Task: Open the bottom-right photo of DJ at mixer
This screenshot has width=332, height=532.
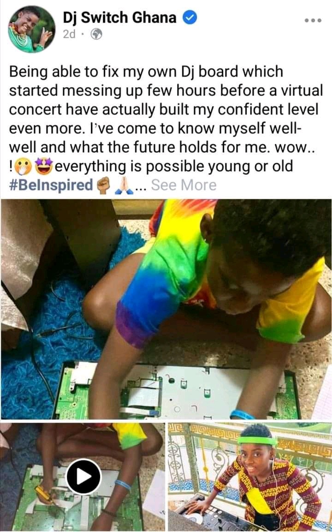Action: tap(249, 477)
